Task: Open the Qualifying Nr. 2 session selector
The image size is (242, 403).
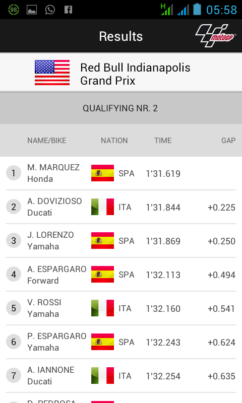Action: tap(121, 108)
